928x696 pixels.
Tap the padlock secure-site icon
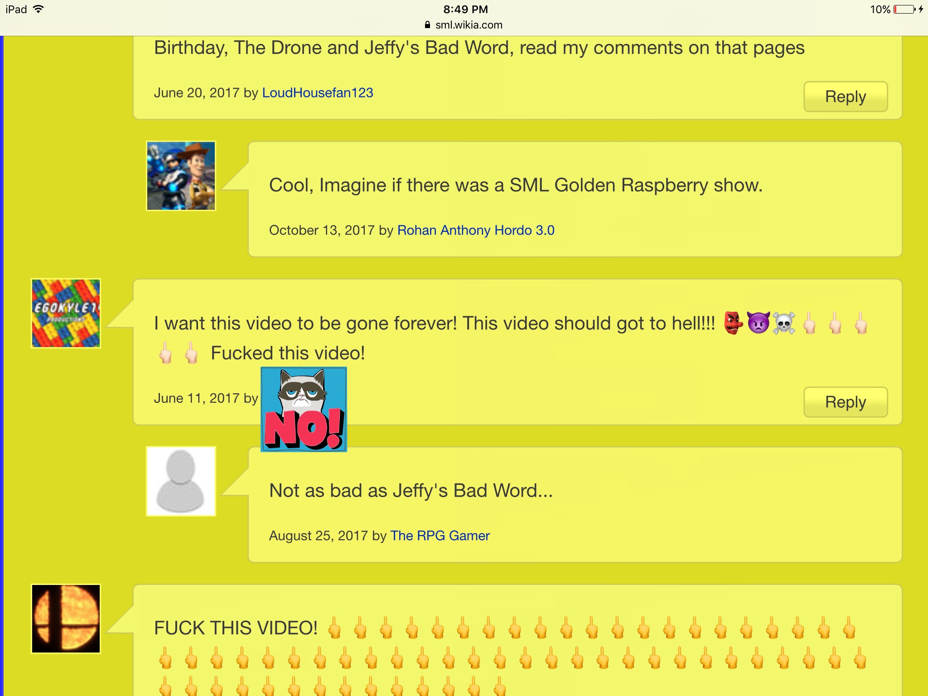click(x=427, y=25)
